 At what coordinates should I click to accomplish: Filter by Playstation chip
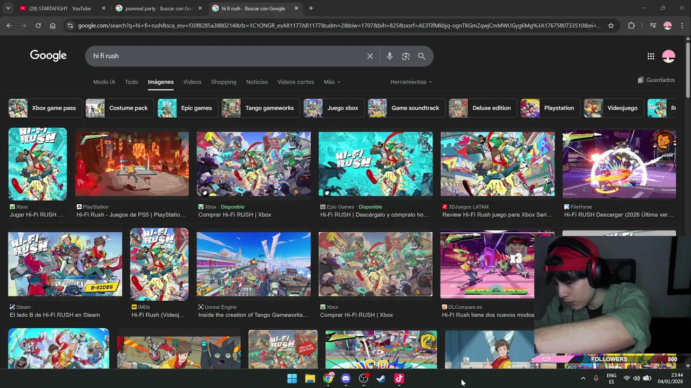tap(550, 108)
